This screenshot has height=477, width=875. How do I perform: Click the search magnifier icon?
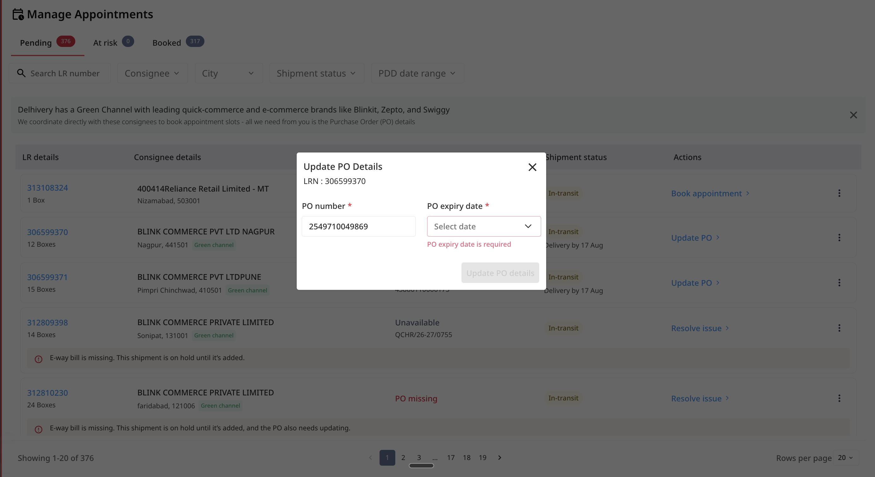[21, 73]
